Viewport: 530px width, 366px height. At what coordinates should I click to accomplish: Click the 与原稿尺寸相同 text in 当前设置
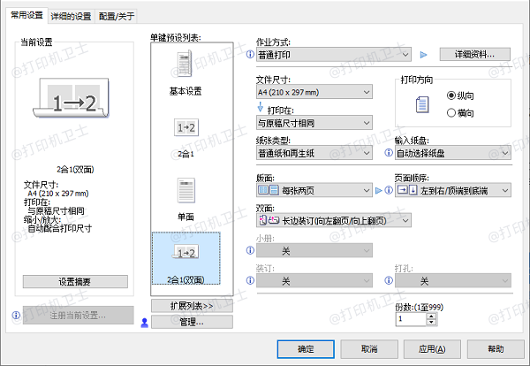point(56,210)
